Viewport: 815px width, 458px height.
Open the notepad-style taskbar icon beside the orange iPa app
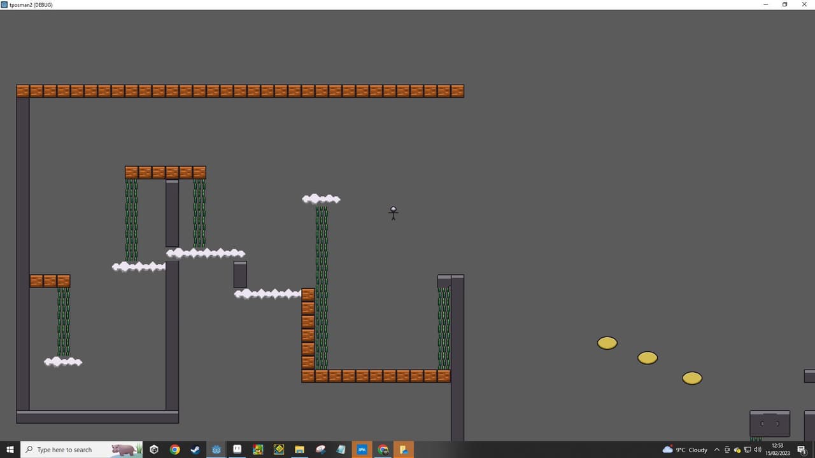341,450
